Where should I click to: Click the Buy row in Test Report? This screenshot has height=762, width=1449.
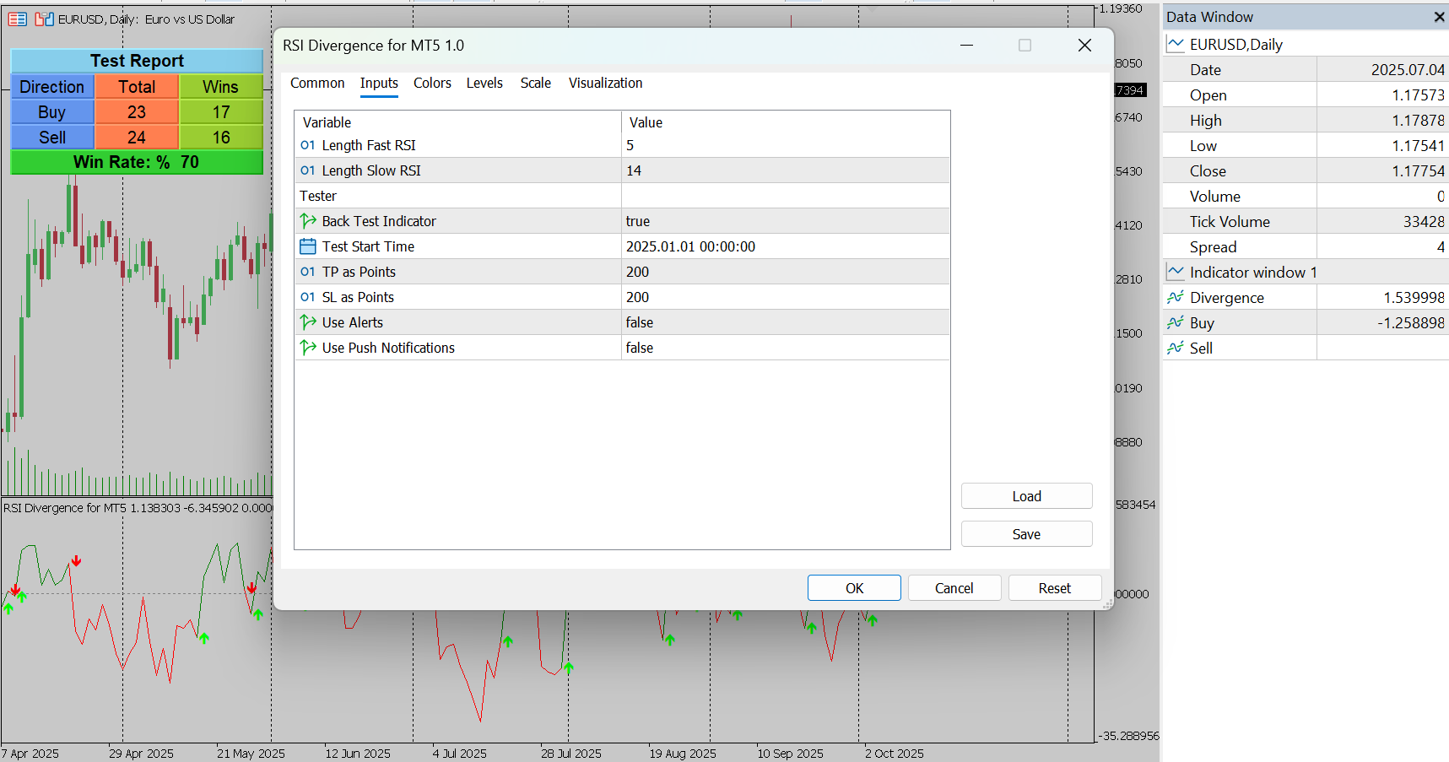click(x=137, y=111)
